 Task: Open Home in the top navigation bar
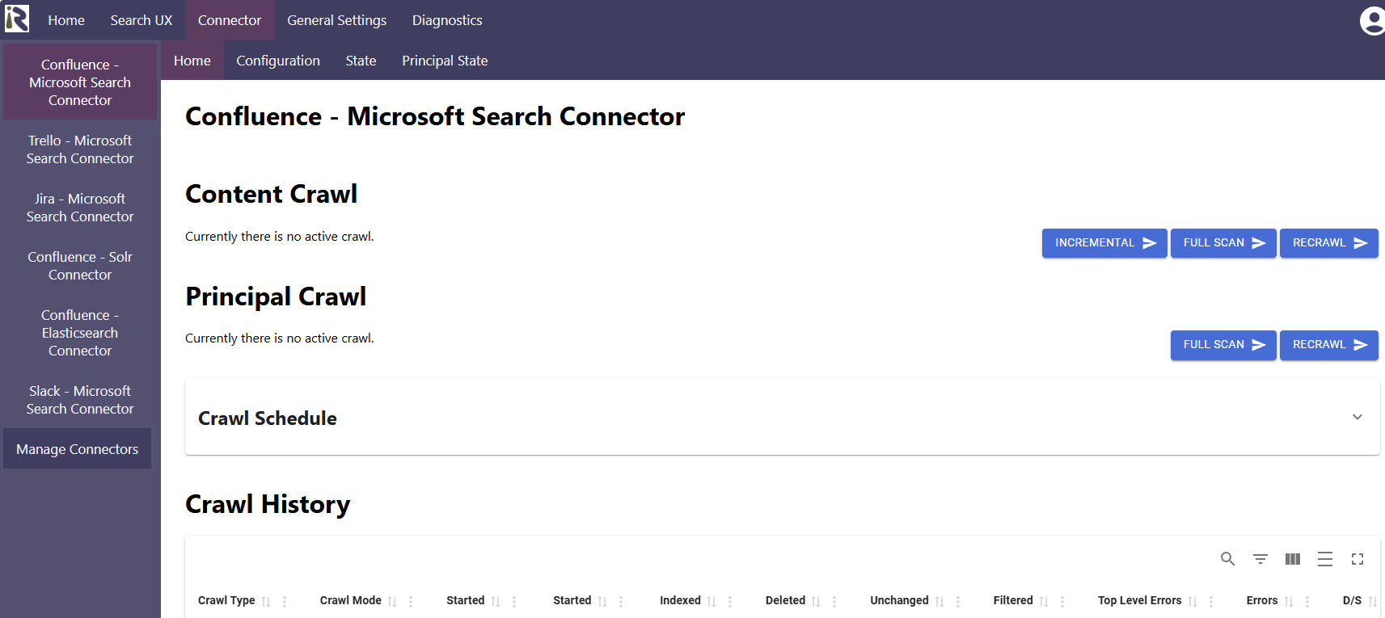pyautogui.click(x=66, y=20)
